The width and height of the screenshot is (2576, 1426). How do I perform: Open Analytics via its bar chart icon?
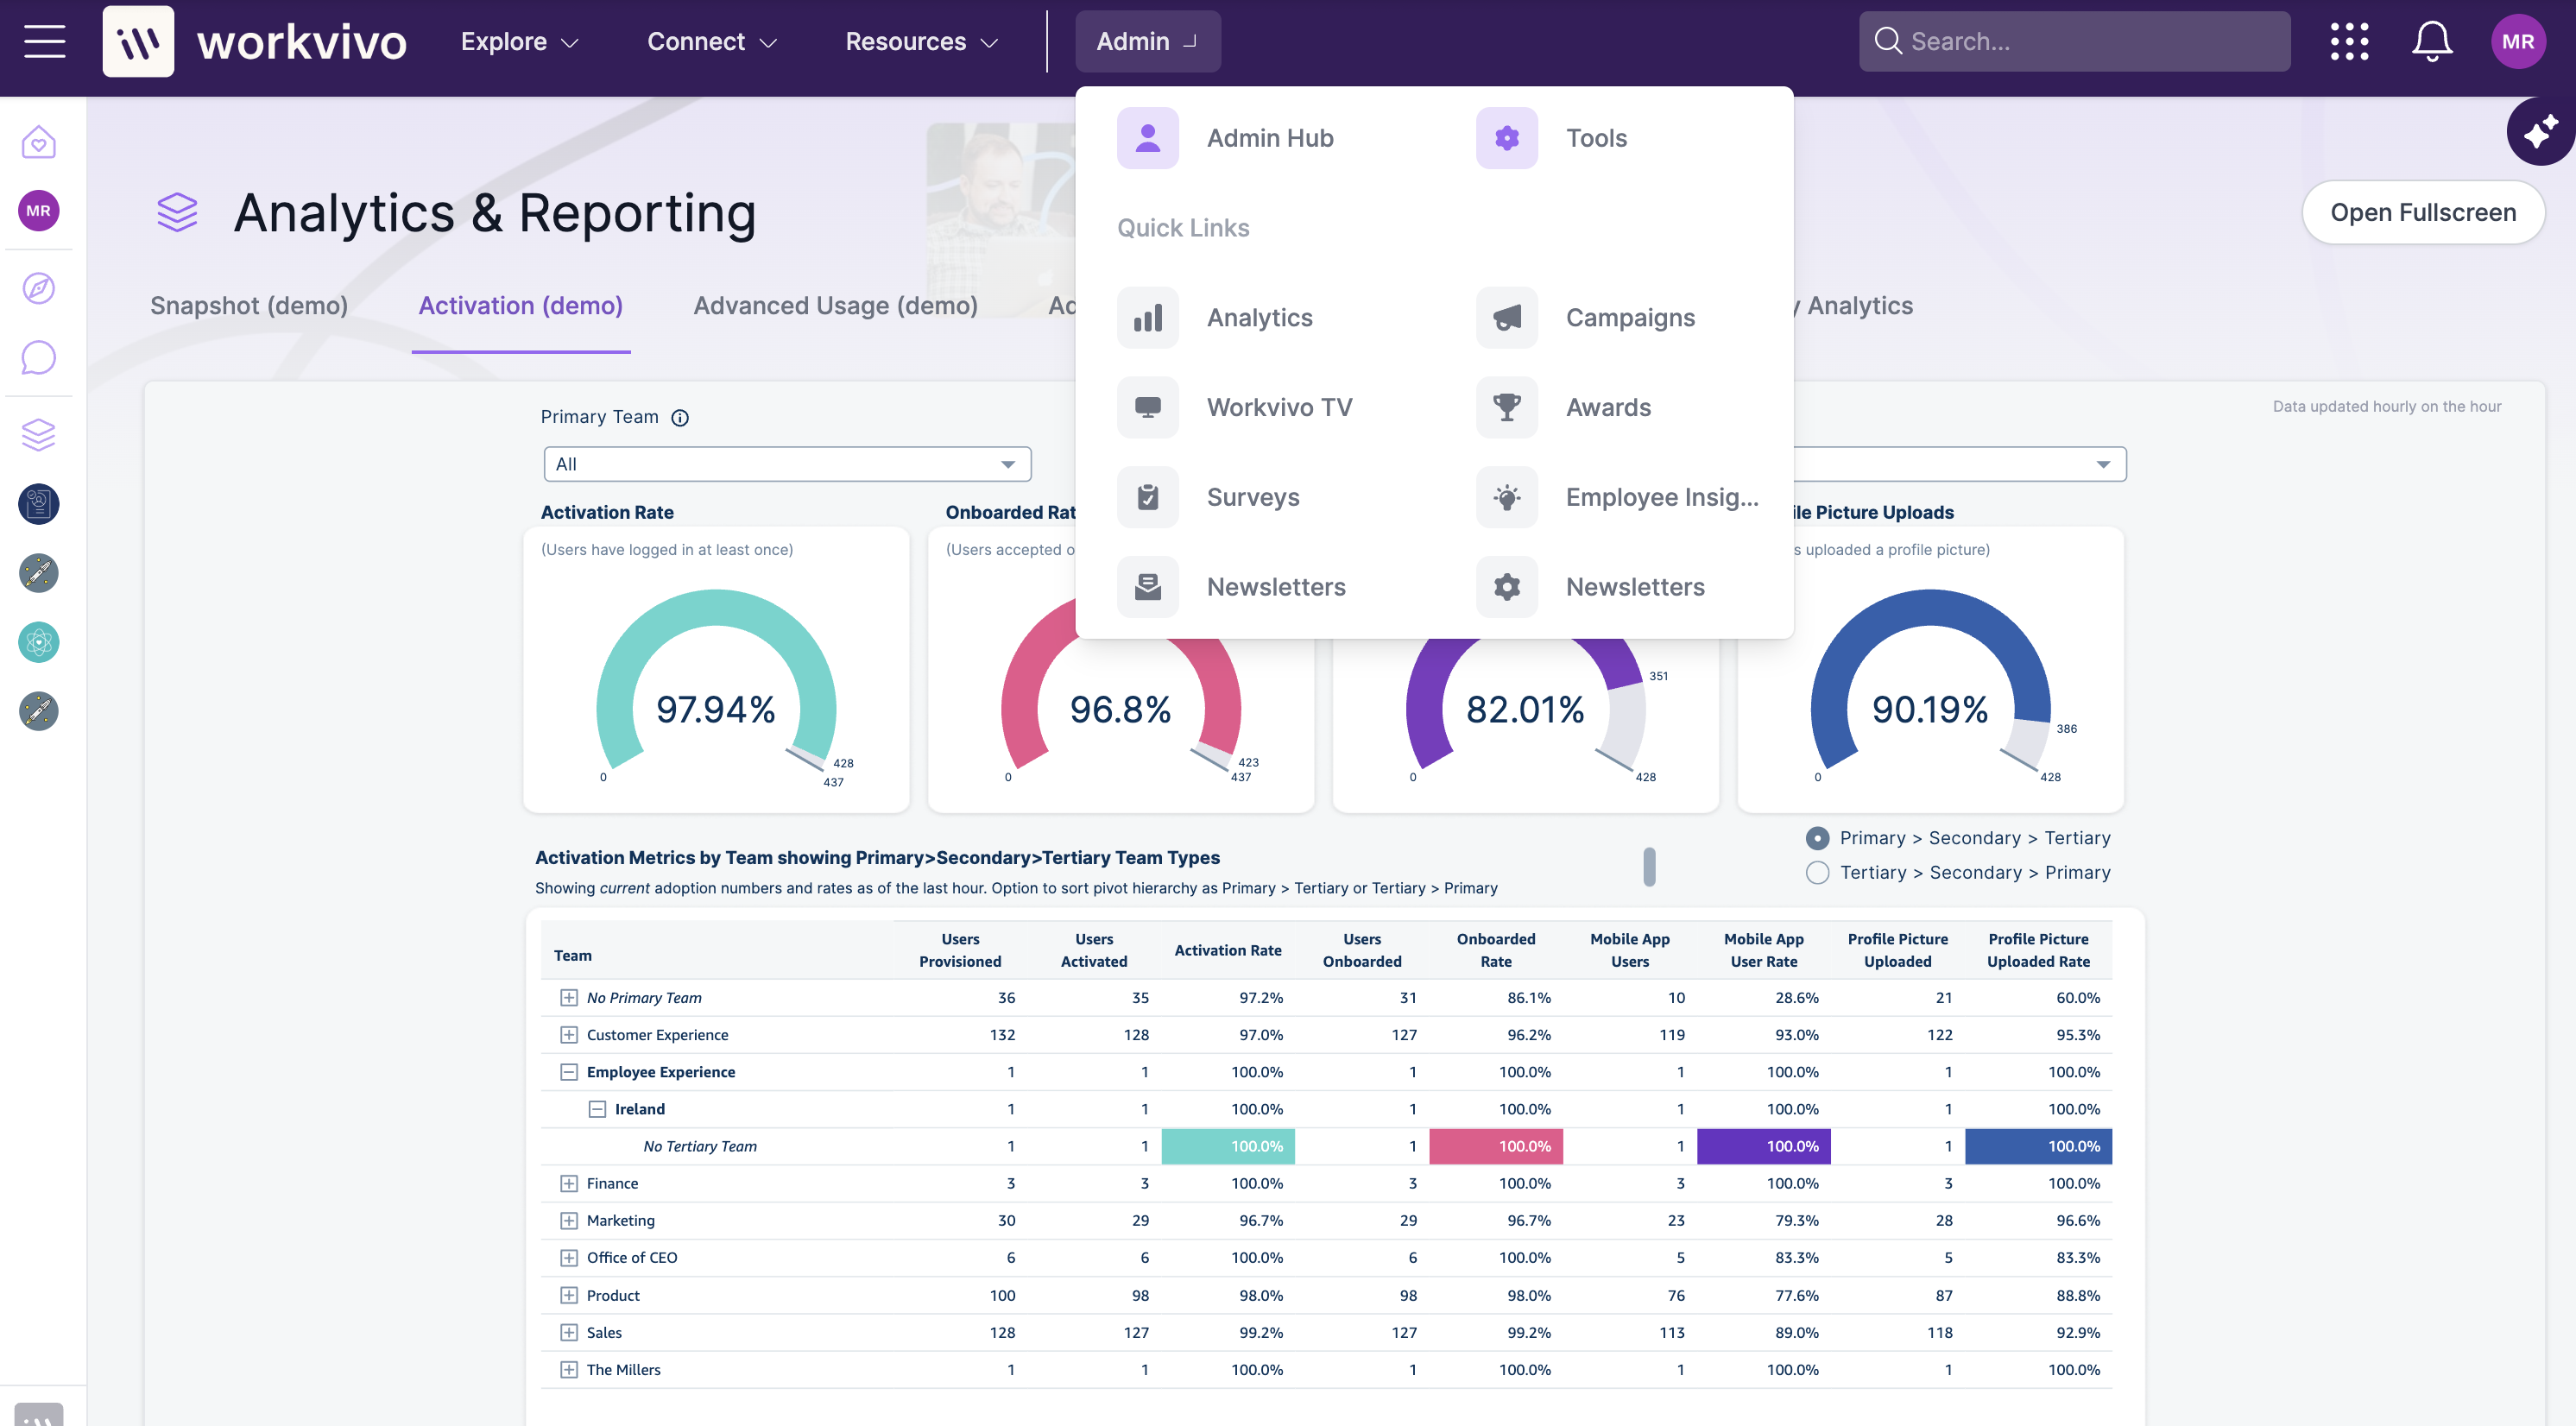click(x=1148, y=318)
